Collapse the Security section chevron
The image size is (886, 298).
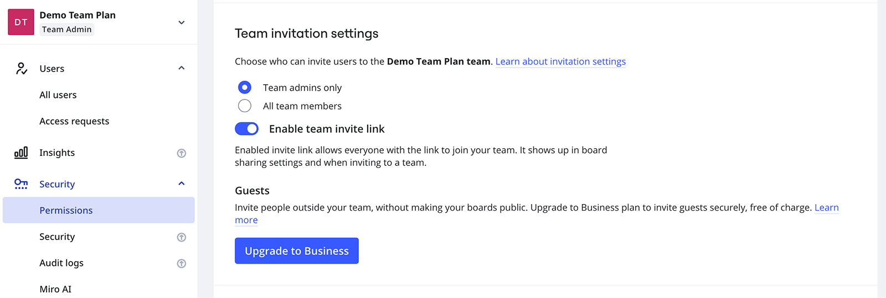click(x=181, y=184)
